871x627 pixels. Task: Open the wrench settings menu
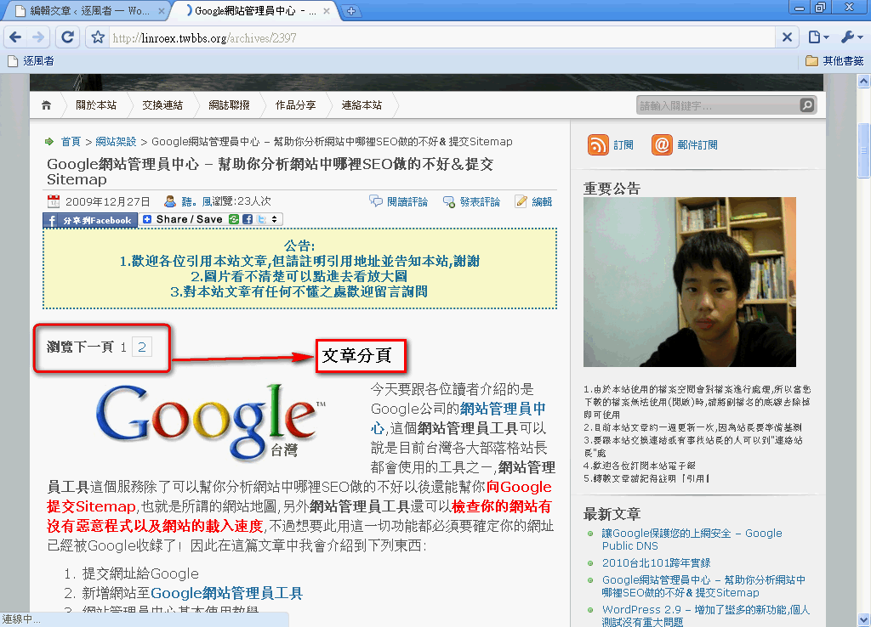tap(851, 37)
